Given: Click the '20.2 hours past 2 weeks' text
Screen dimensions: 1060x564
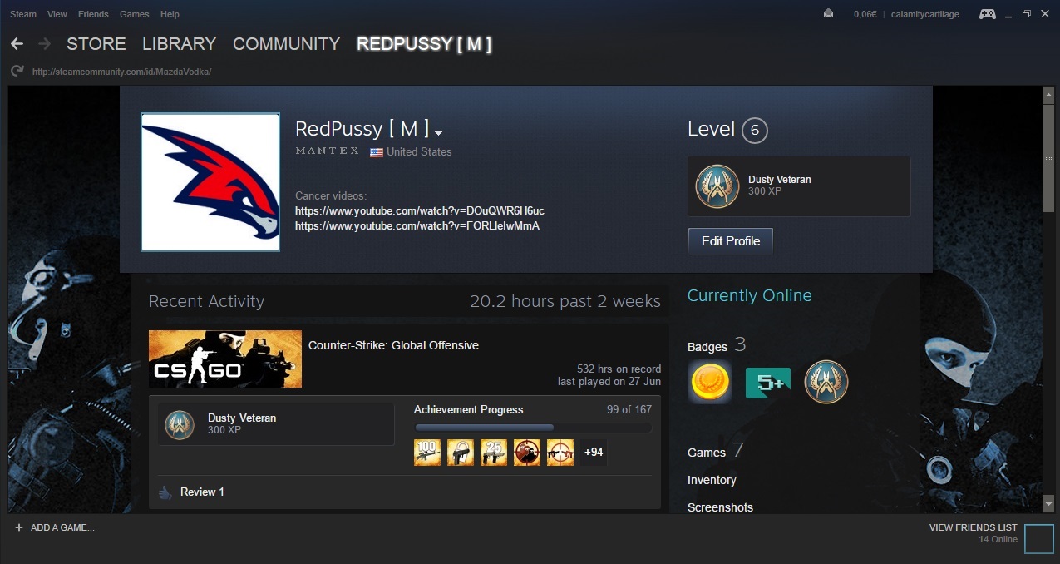Looking at the screenshot, I should coord(565,301).
